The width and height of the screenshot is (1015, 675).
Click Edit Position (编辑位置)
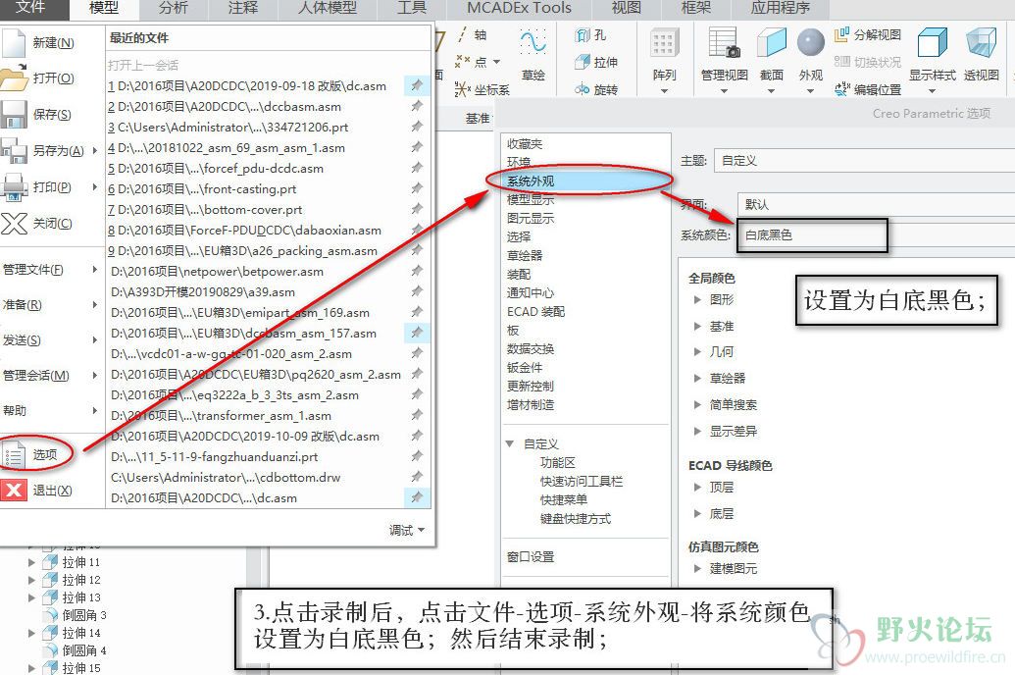[x=868, y=89]
